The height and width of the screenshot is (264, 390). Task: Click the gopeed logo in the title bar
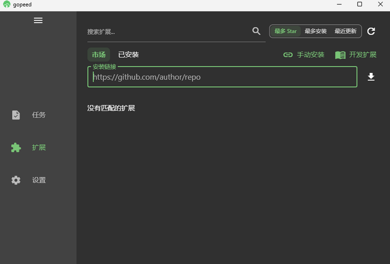point(6,5)
